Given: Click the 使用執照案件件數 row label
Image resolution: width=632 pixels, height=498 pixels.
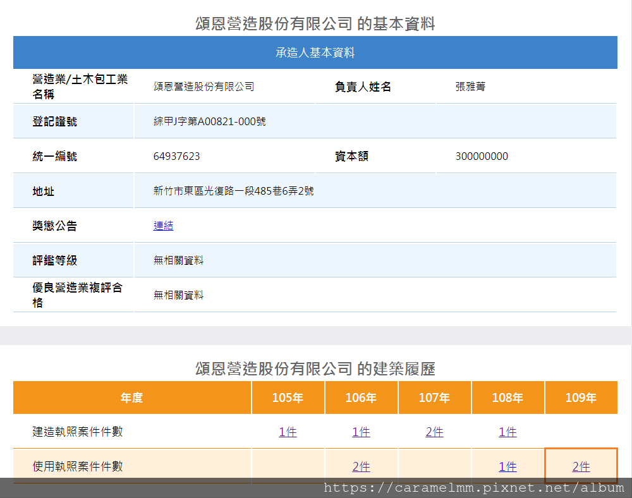Looking at the screenshot, I should [x=77, y=466].
